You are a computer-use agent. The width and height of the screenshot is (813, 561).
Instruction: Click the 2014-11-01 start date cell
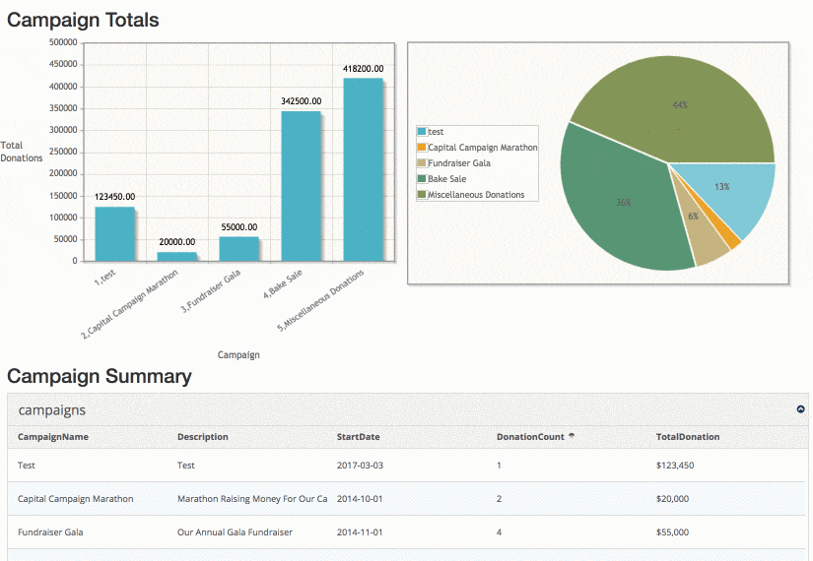pyautogui.click(x=360, y=532)
